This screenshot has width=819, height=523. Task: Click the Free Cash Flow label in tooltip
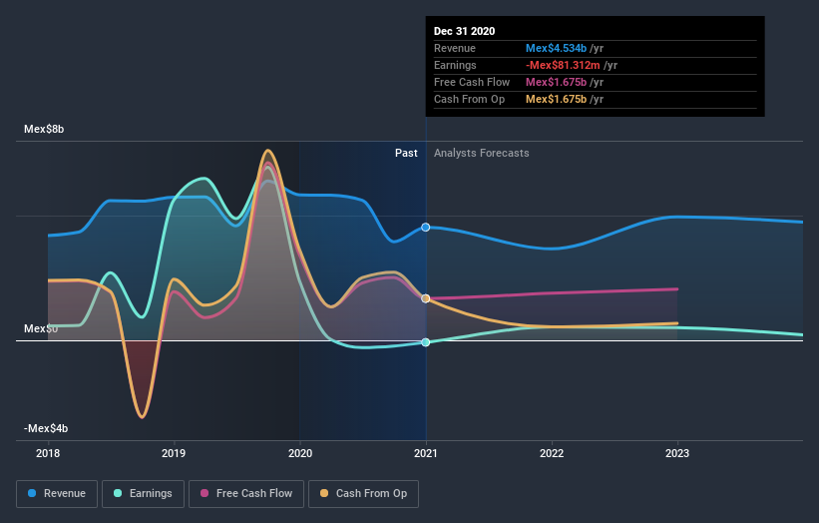472,82
